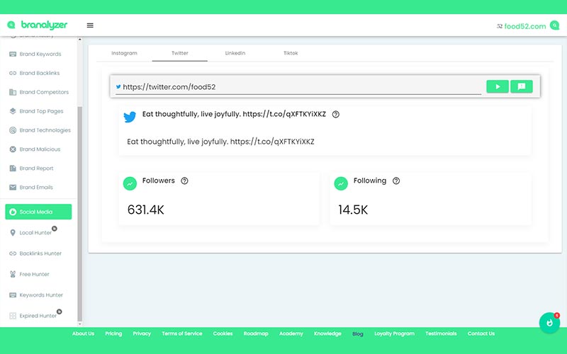Screen dimensions: 567x354
Task: Click the Expired Hunter grid icon
Action: click(13, 316)
